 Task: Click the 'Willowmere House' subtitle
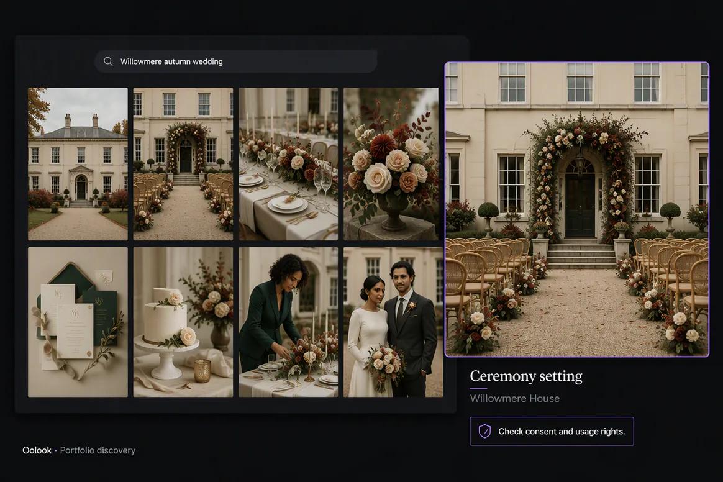[514, 399]
